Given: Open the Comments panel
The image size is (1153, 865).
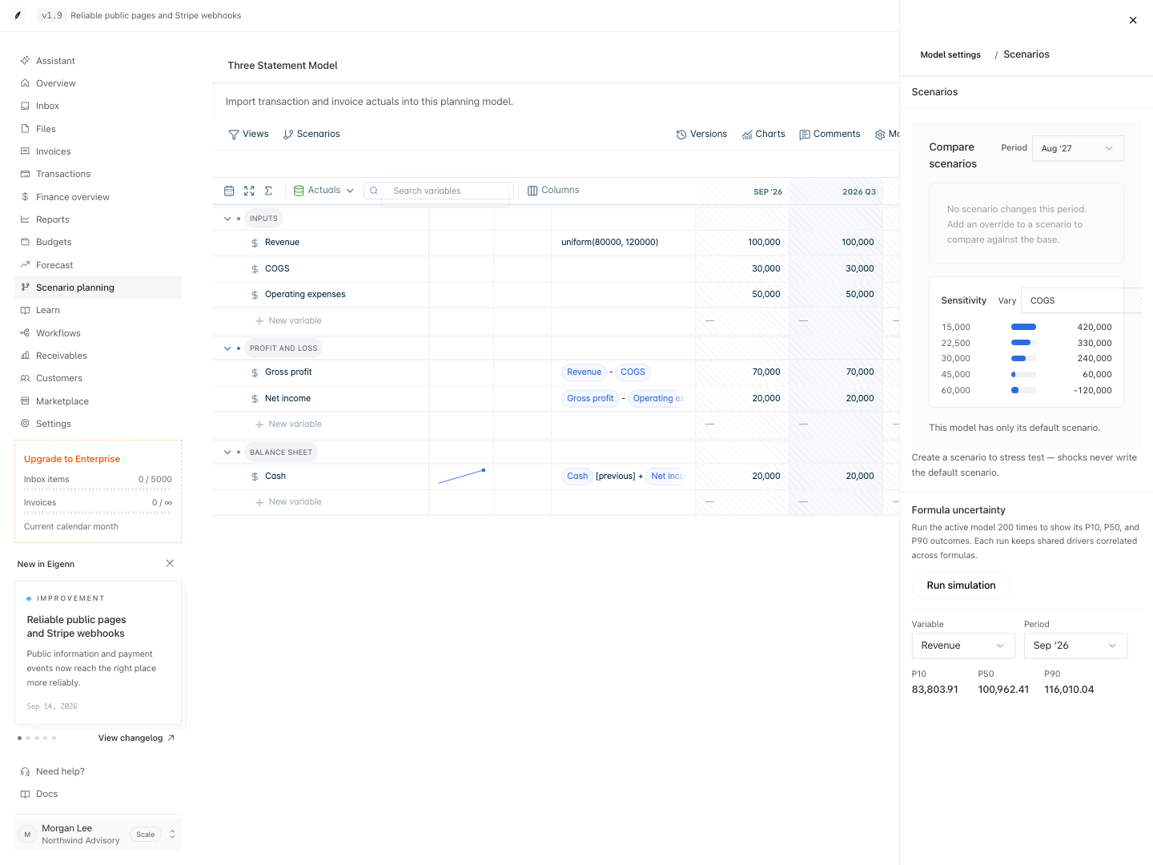Looking at the screenshot, I should (830, 135).
